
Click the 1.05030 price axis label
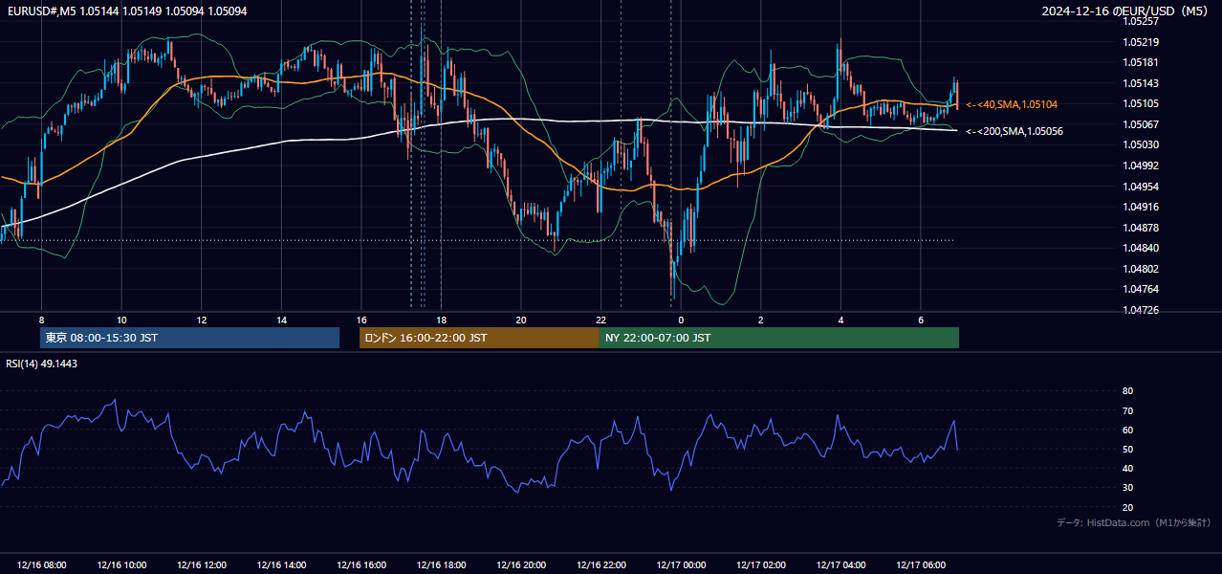coord(1141,144)
